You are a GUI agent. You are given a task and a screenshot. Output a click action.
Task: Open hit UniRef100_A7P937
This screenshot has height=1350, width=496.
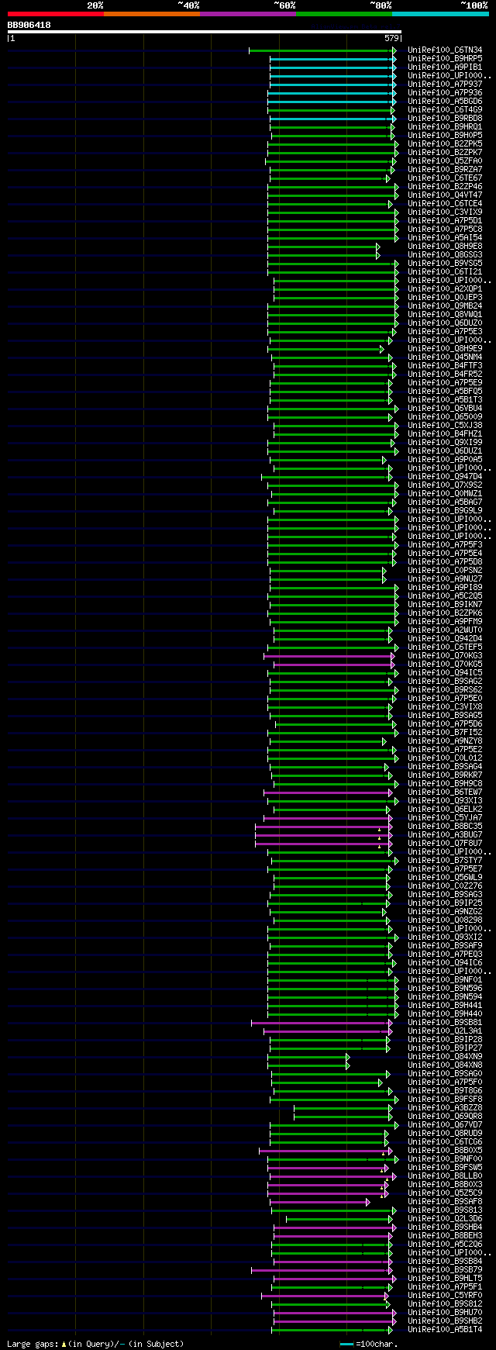[445, 85]
